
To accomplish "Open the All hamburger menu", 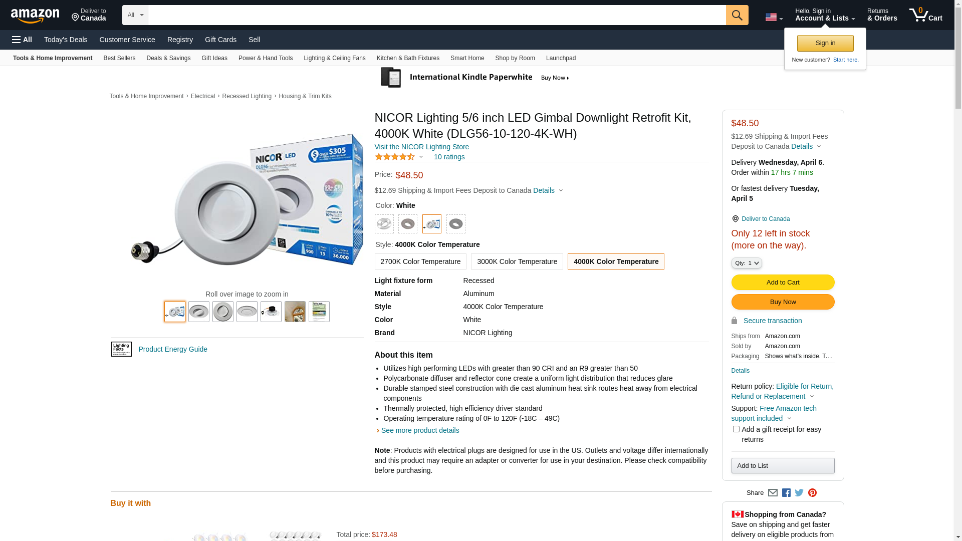I will tap(22, 40).
